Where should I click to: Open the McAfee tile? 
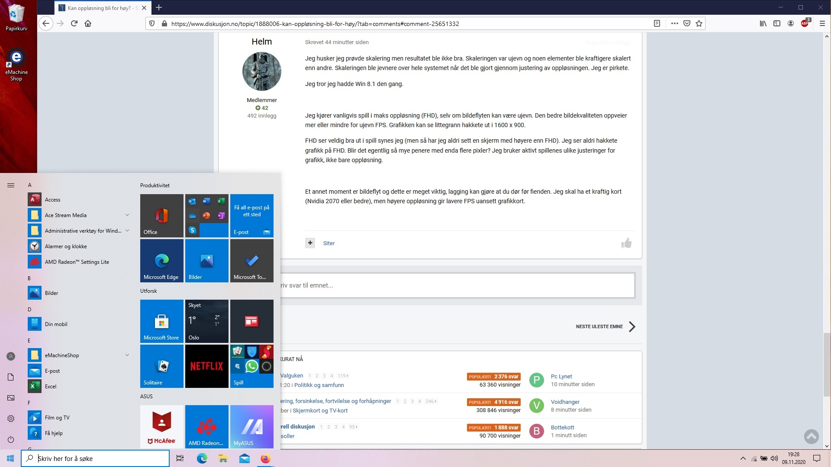point(161,427)
